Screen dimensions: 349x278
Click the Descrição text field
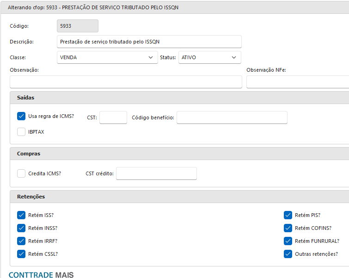[149, 42]
